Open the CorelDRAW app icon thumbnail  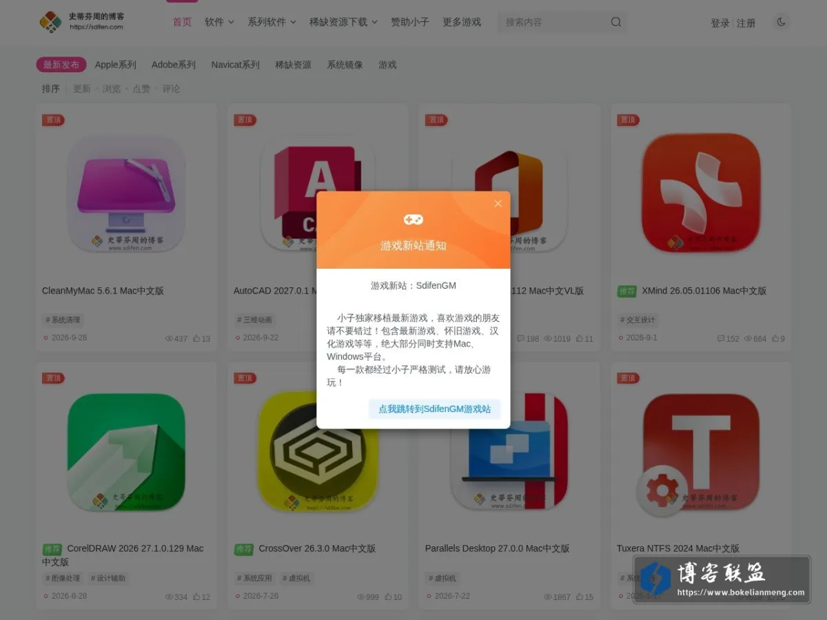[x=126, y=452]
